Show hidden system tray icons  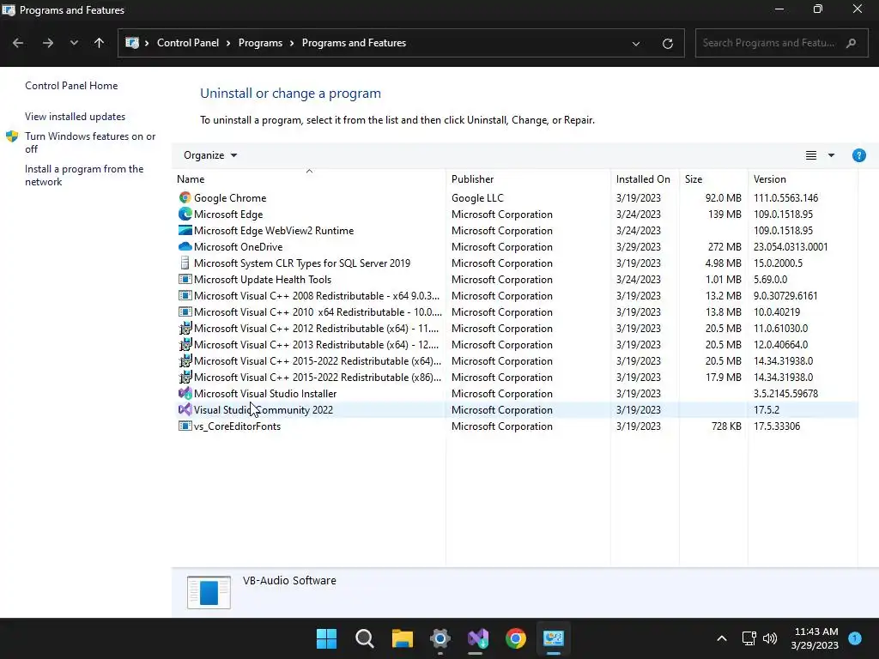(722, 638)
